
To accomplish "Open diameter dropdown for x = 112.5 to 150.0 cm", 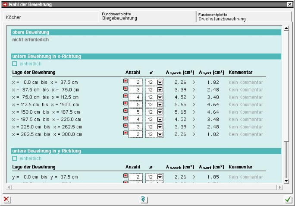I will (160, 105).
